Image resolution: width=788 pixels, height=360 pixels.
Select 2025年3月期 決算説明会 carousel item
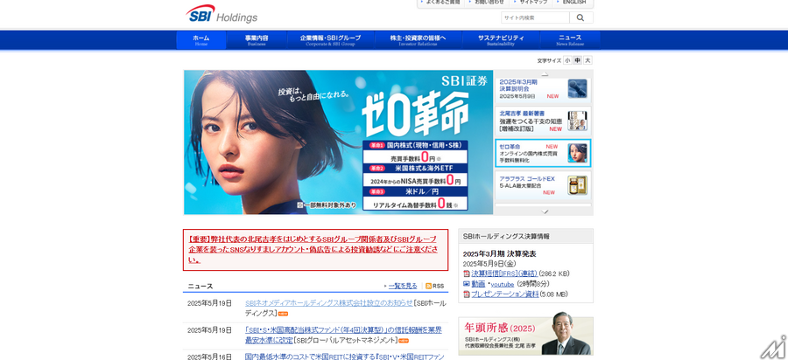coord(543,89)
